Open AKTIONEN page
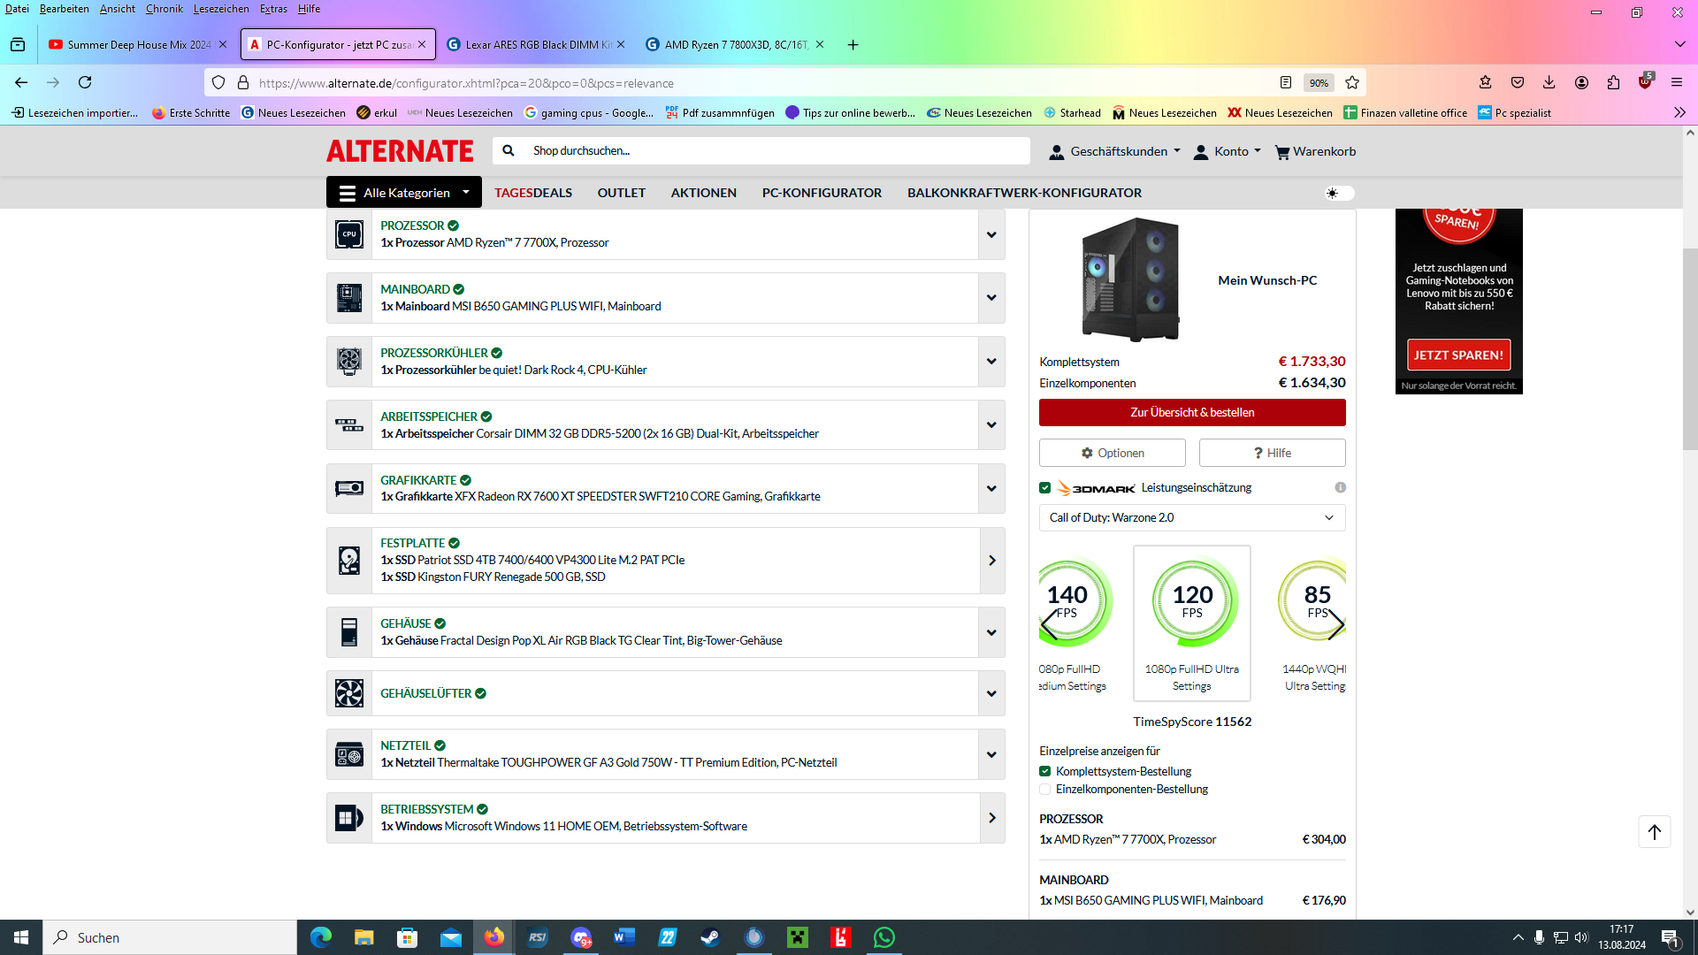The height and width of the screenshot is (955, 1698). (x=703, y=193)
